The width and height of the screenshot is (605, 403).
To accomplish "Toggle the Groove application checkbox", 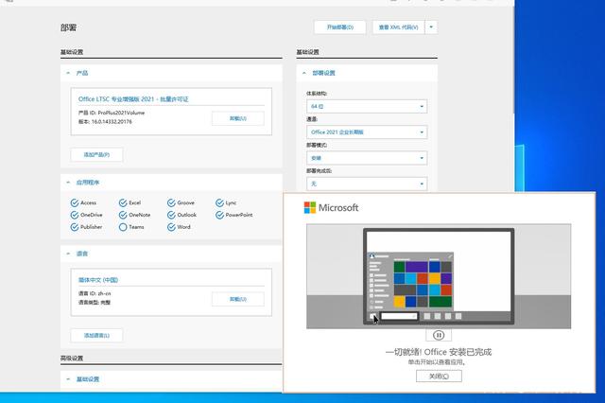I will pyautogui.click(x=171, y=202).
